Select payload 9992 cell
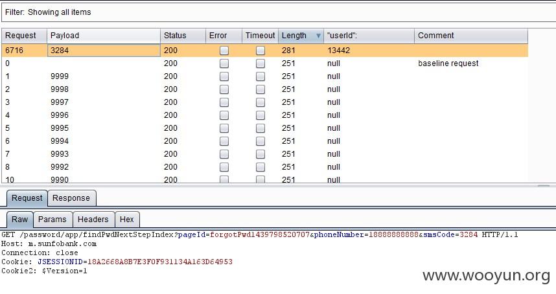 point(104,167)
